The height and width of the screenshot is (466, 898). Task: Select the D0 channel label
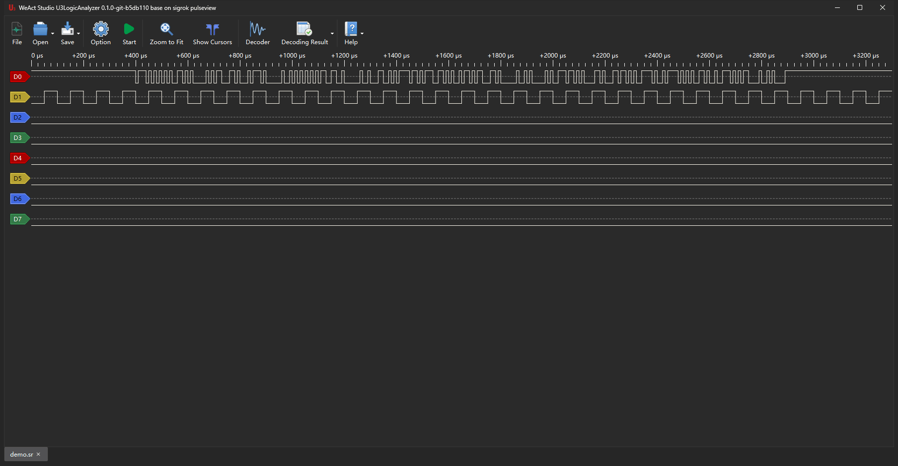(x=20, y=76)
